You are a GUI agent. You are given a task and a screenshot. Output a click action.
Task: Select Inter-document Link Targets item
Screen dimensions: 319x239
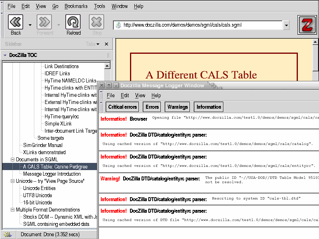[x=71, y=131]
